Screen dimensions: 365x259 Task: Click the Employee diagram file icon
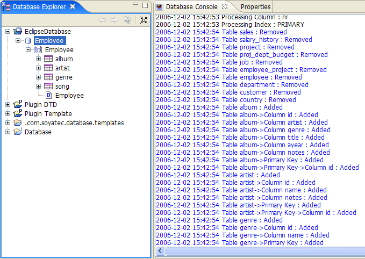click(x=48, y=96)
